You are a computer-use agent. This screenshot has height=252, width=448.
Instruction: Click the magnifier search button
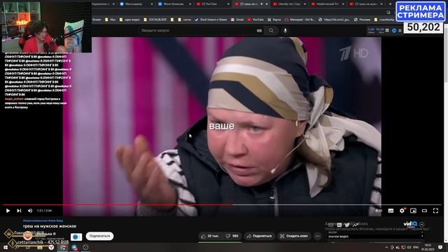271,31
